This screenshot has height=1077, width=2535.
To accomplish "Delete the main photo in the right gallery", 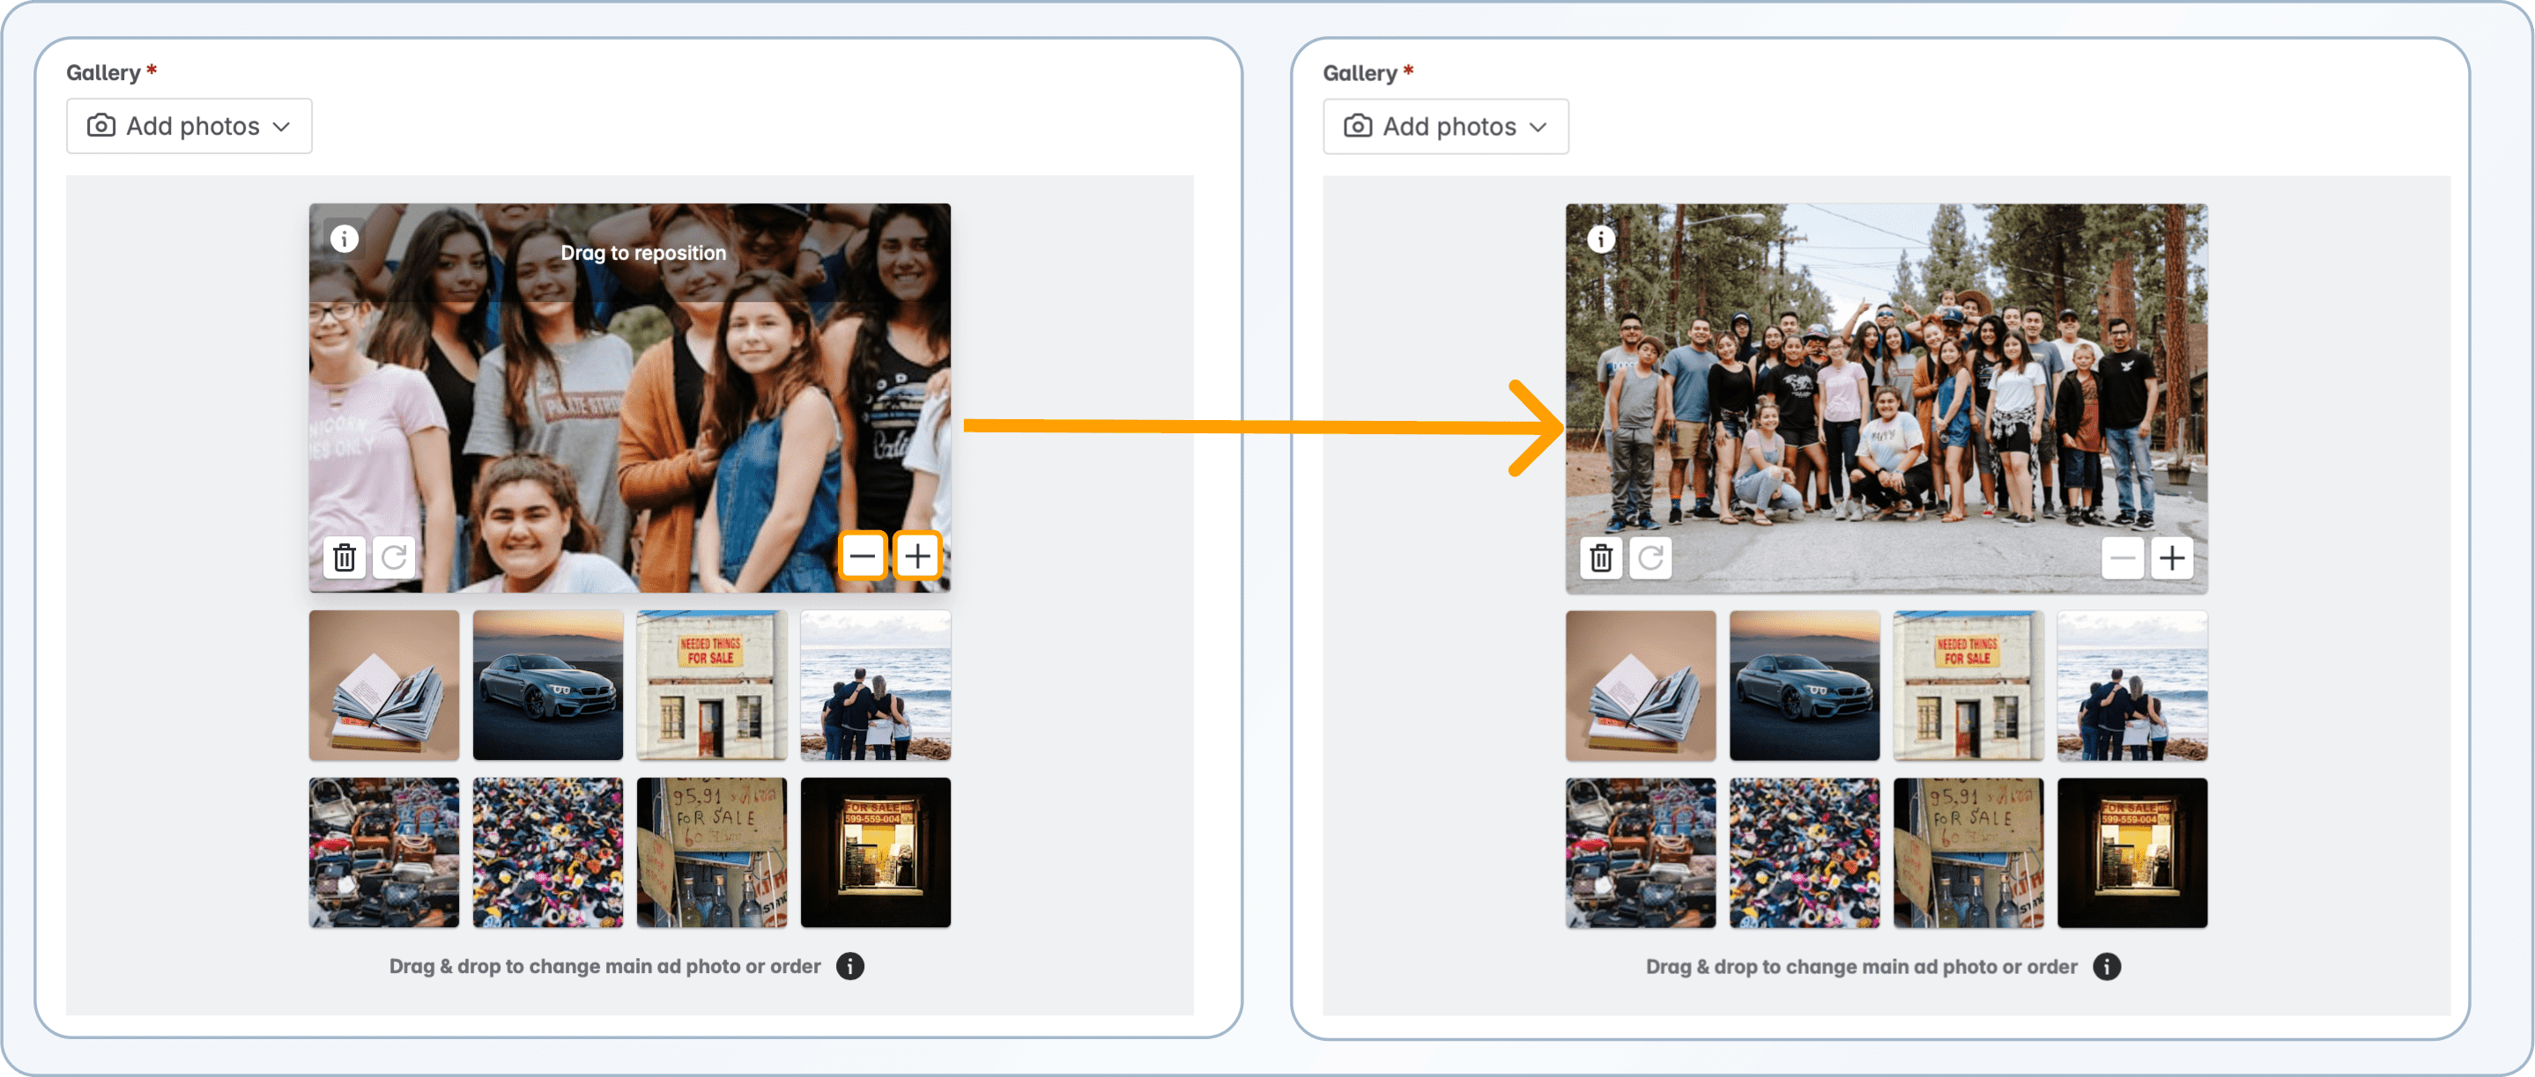I will 1600,557.
